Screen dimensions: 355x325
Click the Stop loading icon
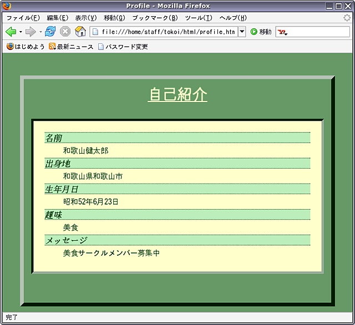click(x=65, y=32)
